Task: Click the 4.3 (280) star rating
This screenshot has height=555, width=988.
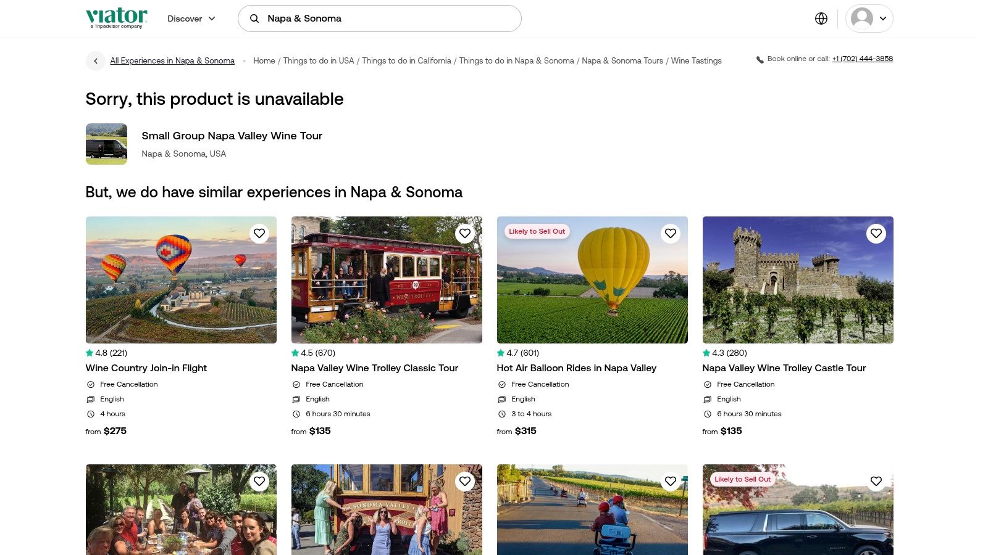Action: coord(725,353)
